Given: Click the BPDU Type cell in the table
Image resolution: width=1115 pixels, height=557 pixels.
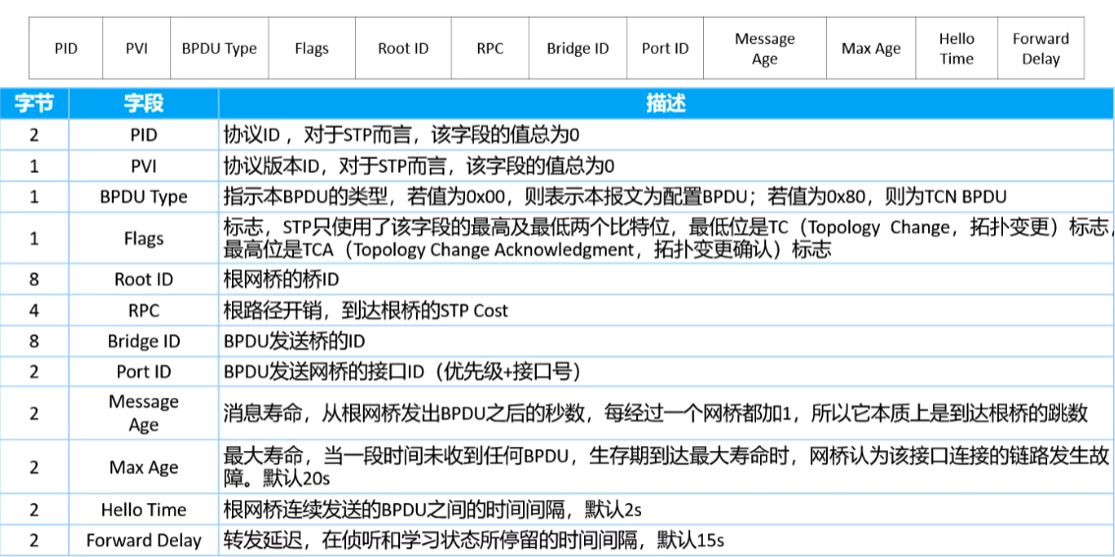Looking at the screenshot, I should [x=144, y=196].
